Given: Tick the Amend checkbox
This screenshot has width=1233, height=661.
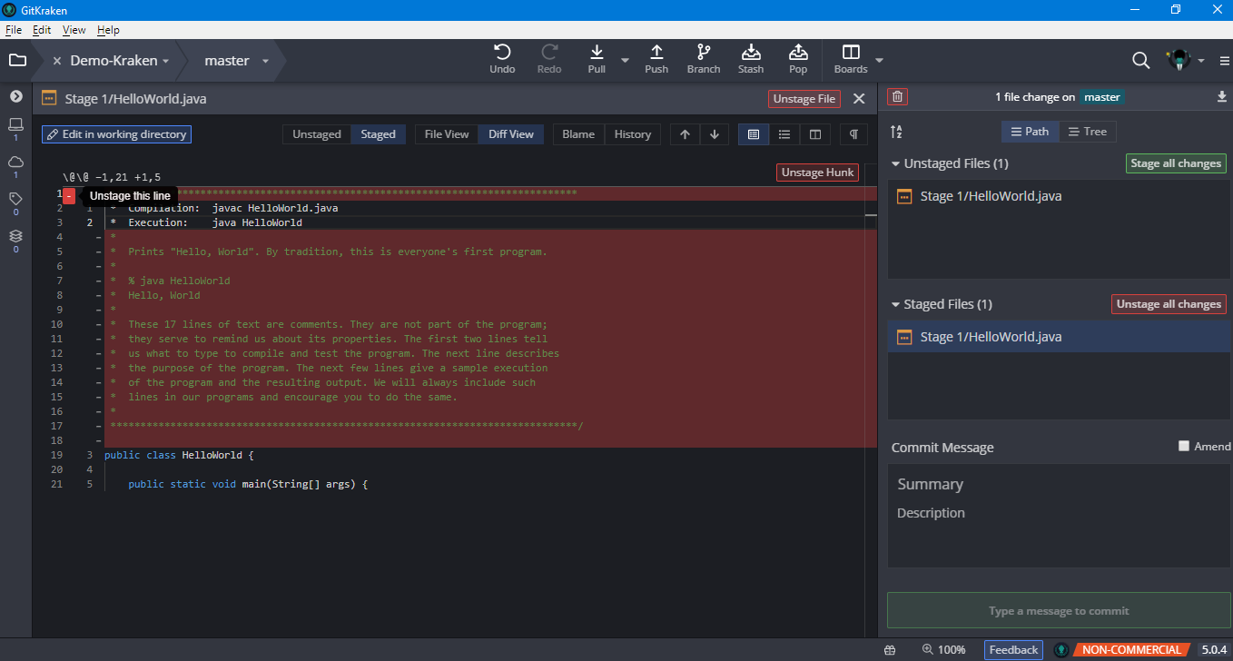Looking at the screenshot, I should tap(1183, 446).
